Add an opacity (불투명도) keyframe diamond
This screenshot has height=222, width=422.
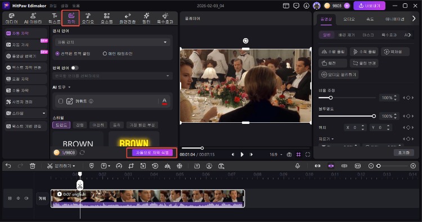click(x=408, y=116)
